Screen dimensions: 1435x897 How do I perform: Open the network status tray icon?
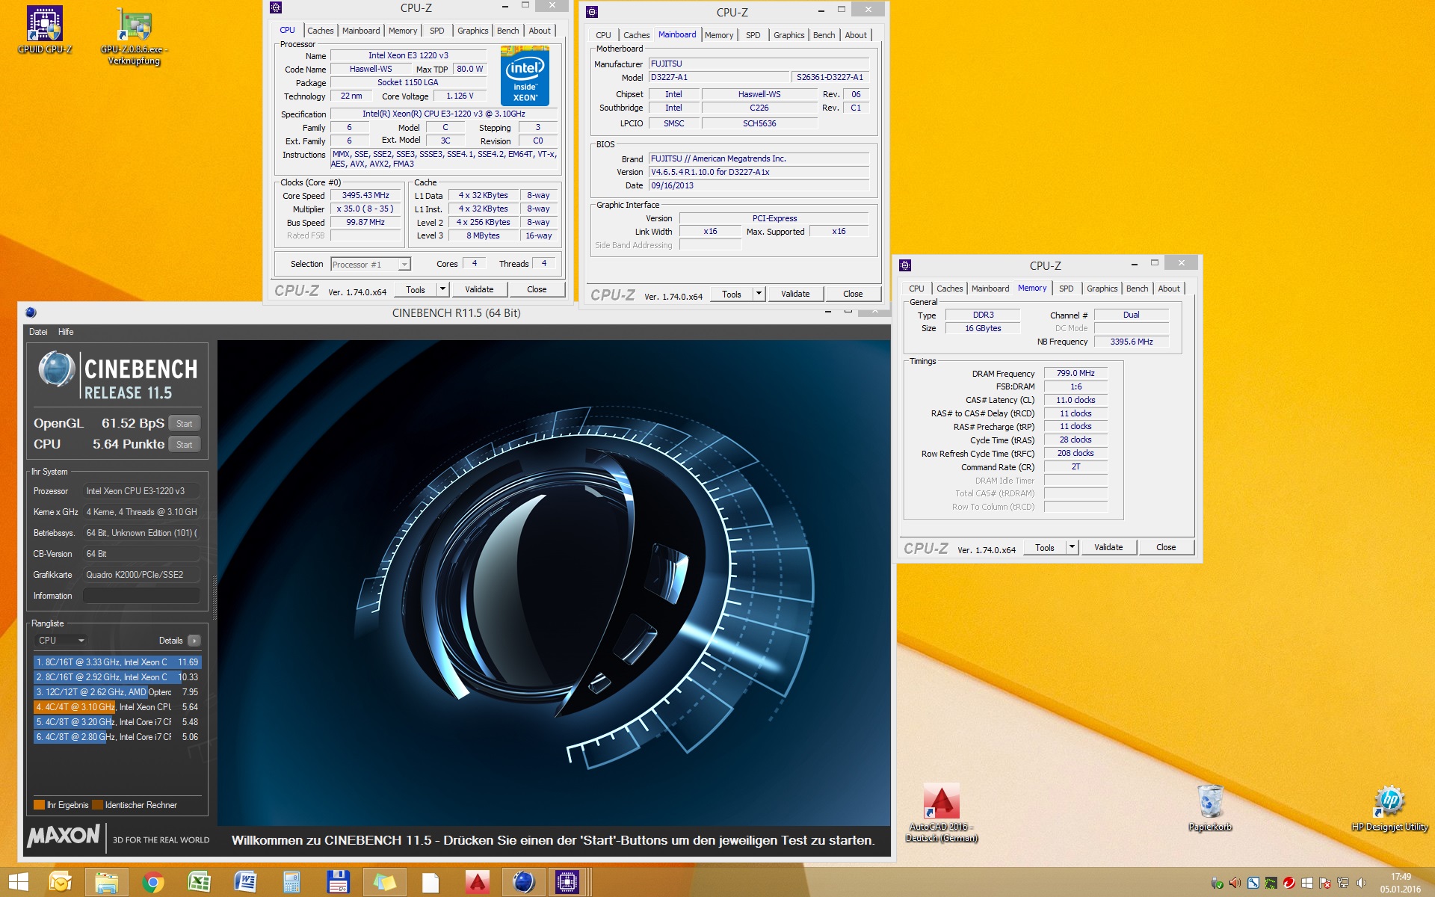coord(1342,883)
